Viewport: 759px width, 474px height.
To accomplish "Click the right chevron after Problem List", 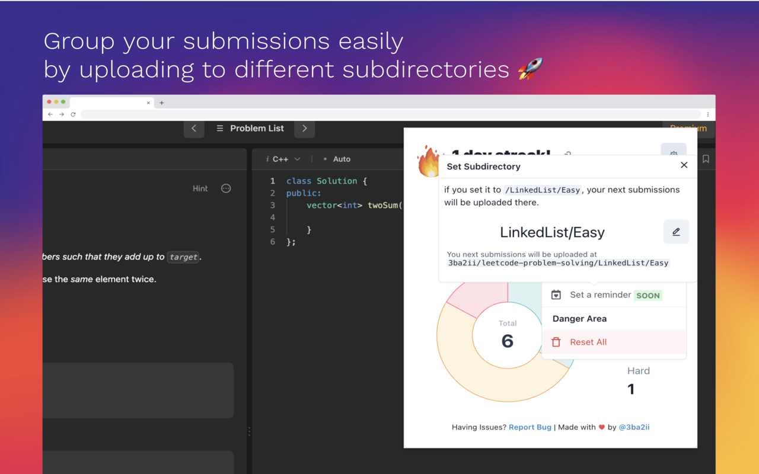I will [x=304, y=128].
